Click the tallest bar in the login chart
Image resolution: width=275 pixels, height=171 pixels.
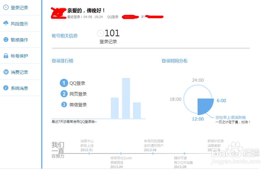(x=126, y=98)
